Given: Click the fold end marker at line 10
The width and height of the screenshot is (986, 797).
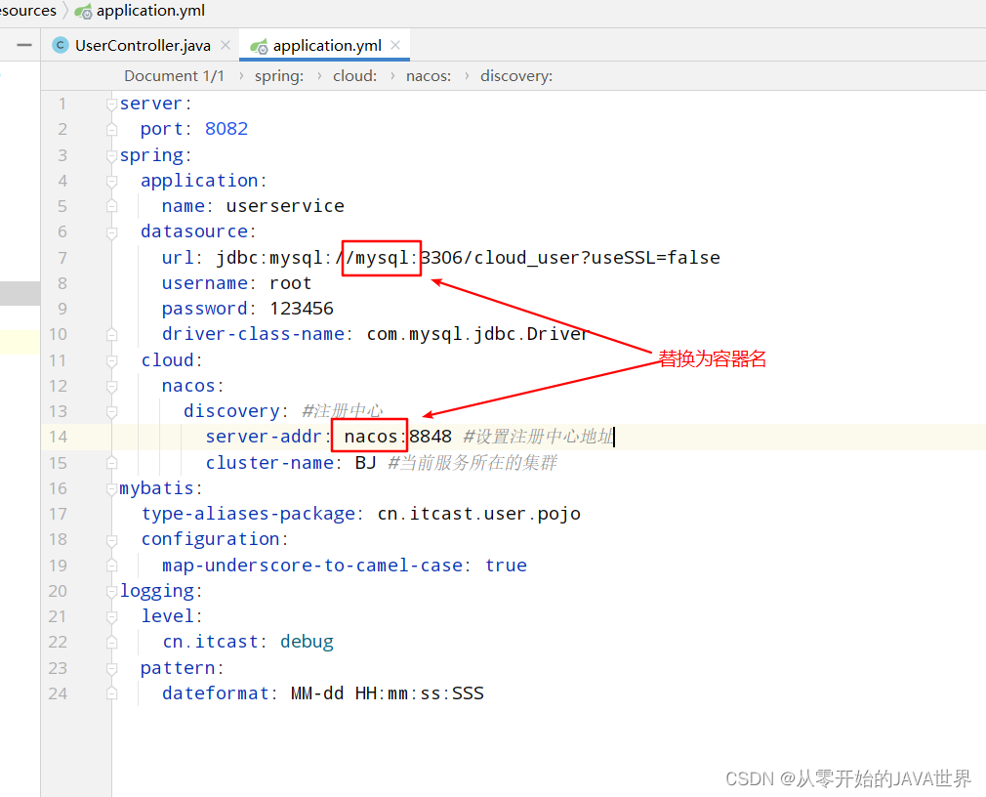Looking at the screenshot, I should [112, 335].
